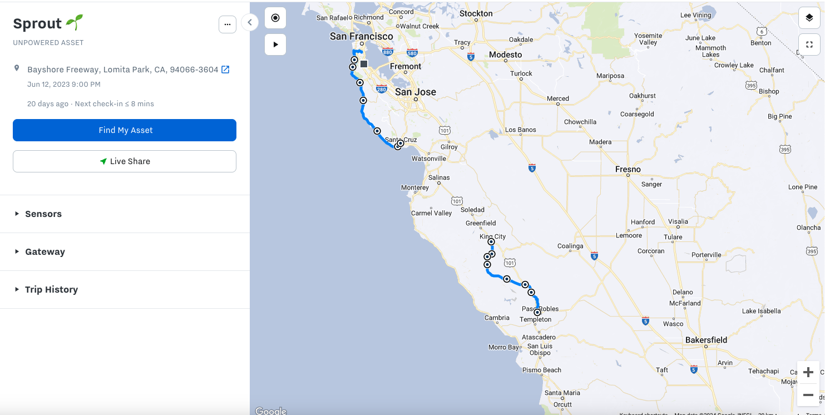
Task: Click the Google logo on the map
Action: [270, 410]
